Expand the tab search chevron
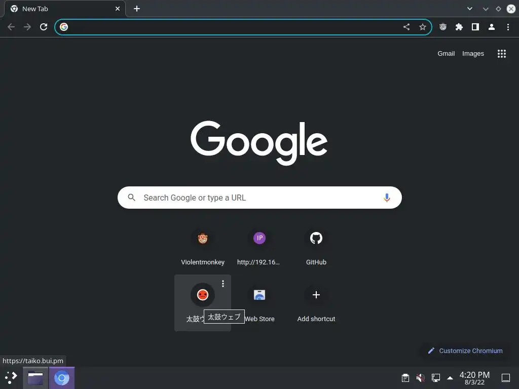 tap(470, 9)
